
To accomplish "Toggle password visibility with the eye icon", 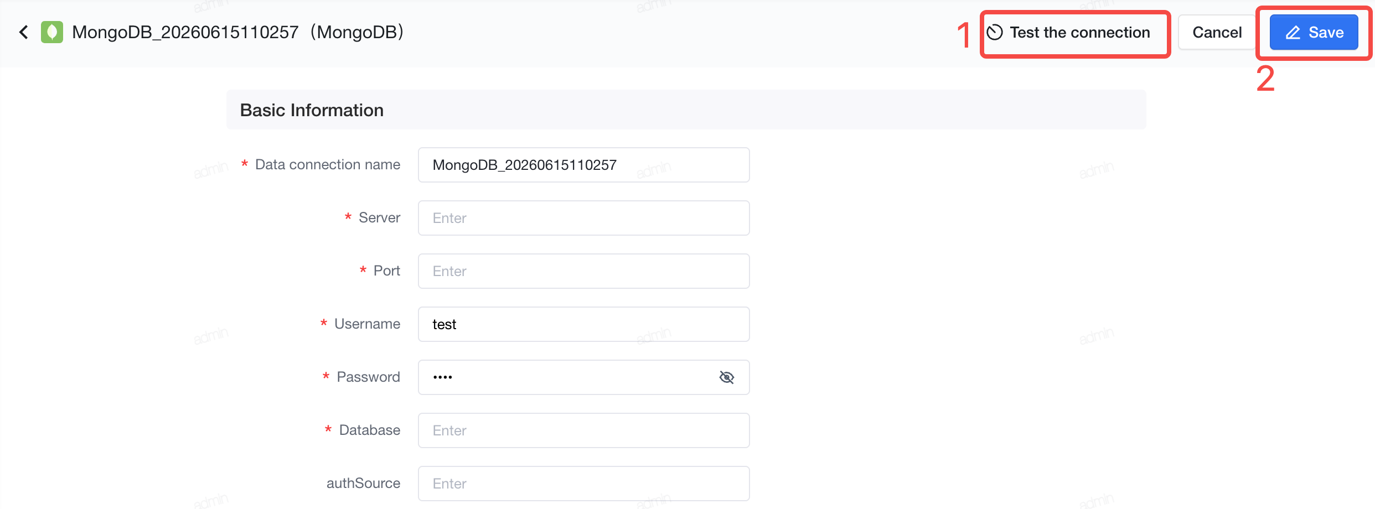I will 726,377.
